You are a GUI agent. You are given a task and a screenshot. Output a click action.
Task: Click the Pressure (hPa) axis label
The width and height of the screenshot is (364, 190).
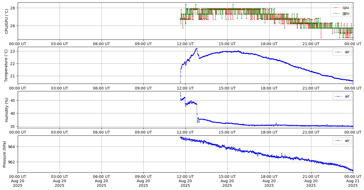pos(5,154)
